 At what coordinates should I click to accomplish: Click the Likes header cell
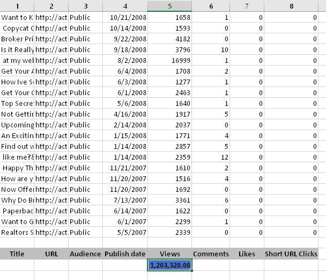click(247, 254)
